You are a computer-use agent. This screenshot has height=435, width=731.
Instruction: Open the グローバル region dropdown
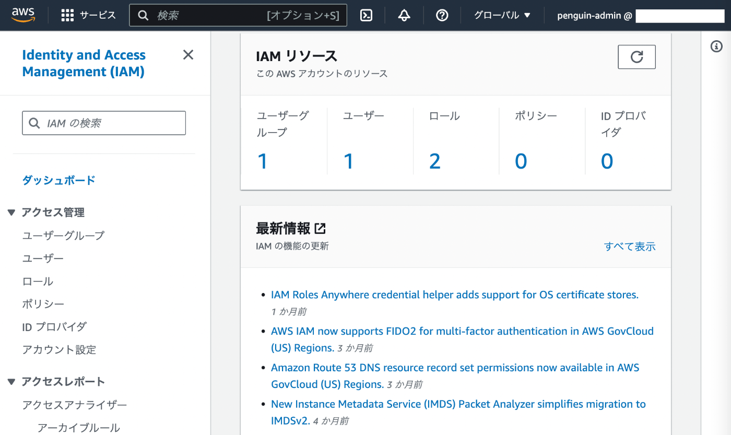point(502,16)
